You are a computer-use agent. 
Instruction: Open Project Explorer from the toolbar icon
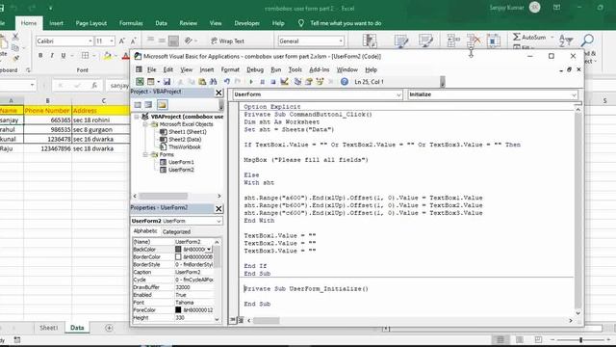point(297,81)
